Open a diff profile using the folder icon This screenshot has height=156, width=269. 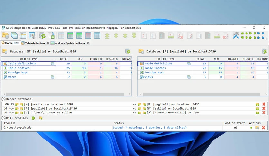coord(41,118)
